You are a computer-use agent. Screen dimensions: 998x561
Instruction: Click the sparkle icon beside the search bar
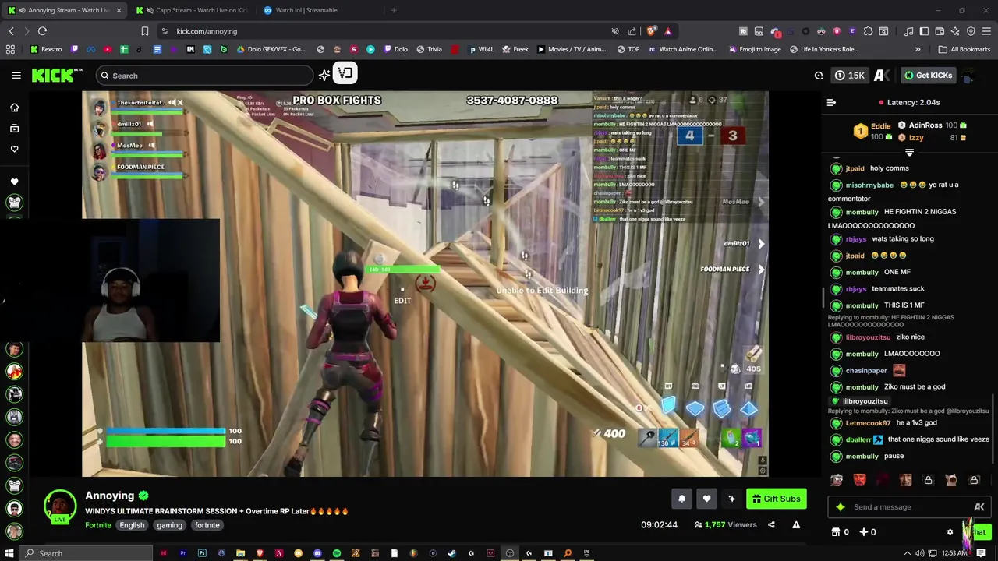pyautogui.click(x=324, y=76)
